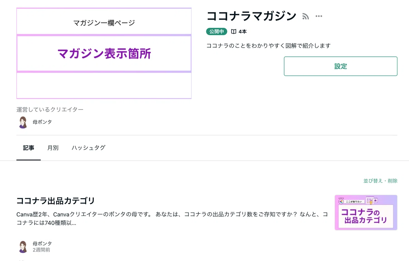
Task: Switch to the 月別 tab
Action: (53, 148)
